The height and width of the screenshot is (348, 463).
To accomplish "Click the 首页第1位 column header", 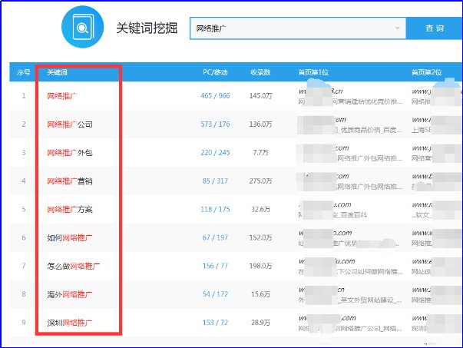I will pos(313,72).
